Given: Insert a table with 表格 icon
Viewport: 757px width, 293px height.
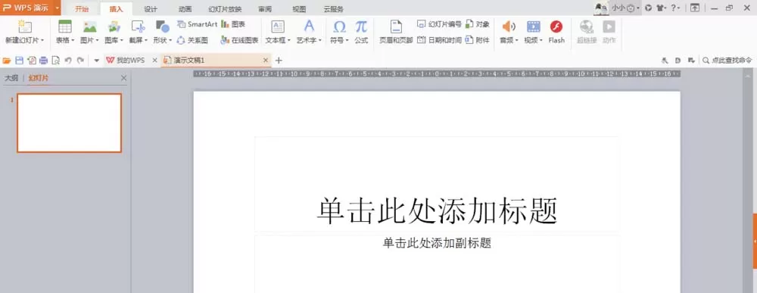Looking at the screenshot, I should coord(64,26).
